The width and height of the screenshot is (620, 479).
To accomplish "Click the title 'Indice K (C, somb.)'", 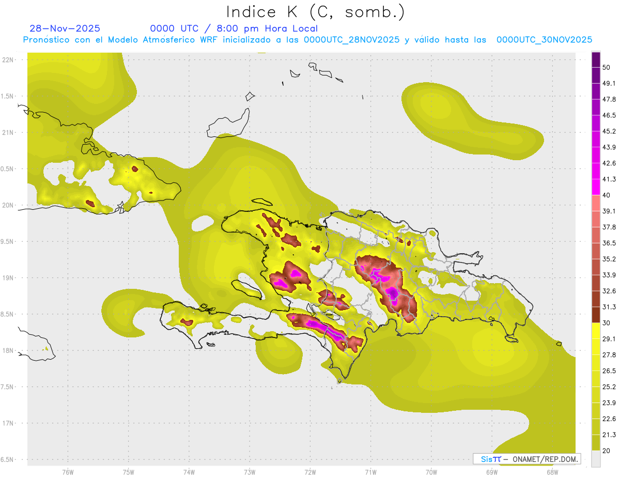I will point(315,12).
